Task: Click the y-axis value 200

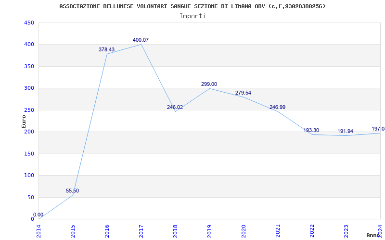Action: pos(29,132)
